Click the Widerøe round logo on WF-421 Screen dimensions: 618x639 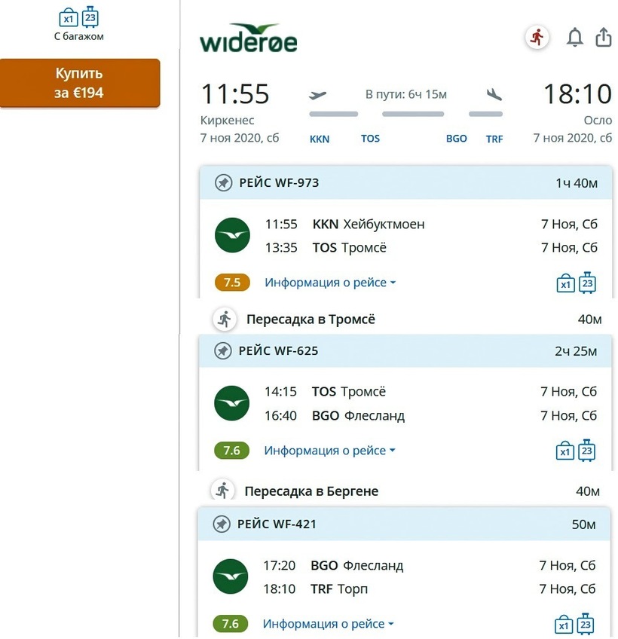tap(231, 577)
